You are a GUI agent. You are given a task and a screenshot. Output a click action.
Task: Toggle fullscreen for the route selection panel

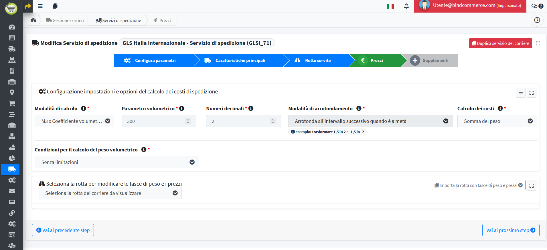[532, 186]
